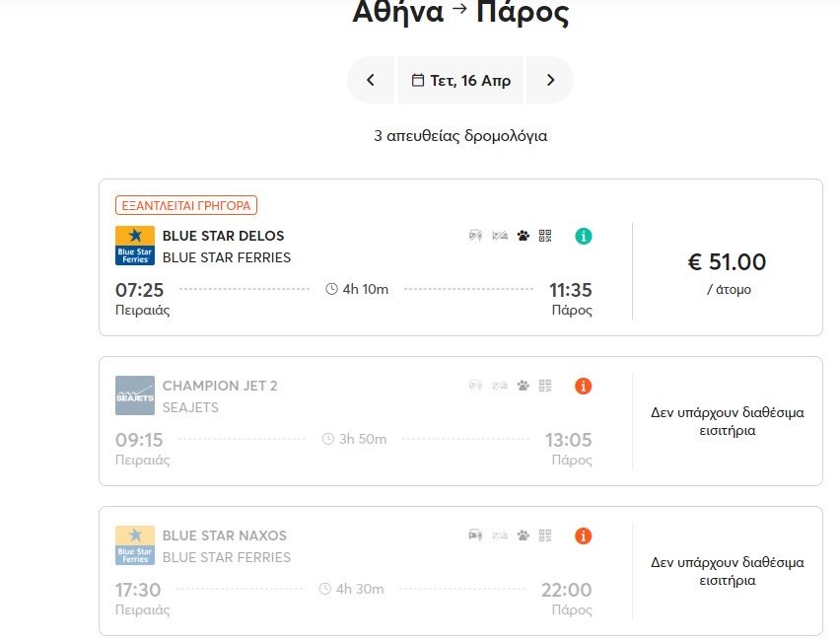839x643 pixels.
Task: Click QR code icon on Blue Star Naxos row
Action: point(545,536)
